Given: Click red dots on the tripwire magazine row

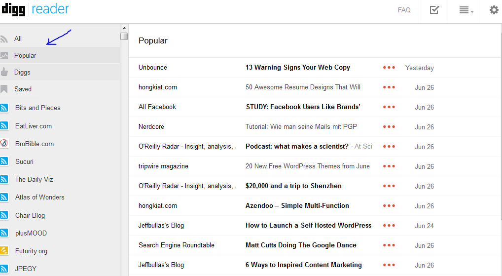Looking at the screenshot, I should point(389,166).
